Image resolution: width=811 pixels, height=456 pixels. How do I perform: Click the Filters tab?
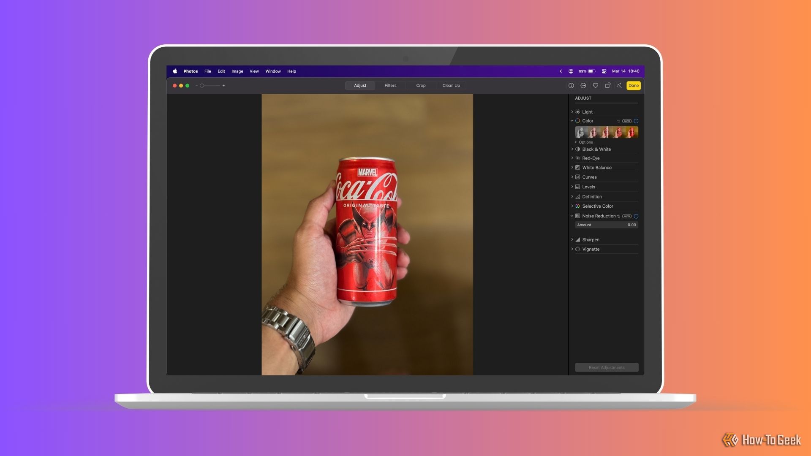coord(390,85)
